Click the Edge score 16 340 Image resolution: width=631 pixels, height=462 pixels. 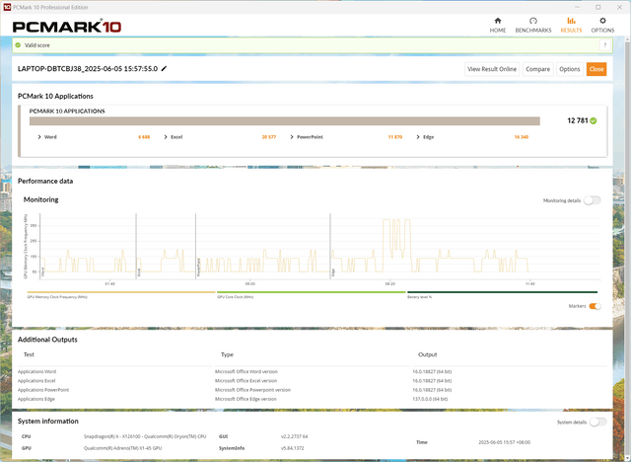point(522,137)
